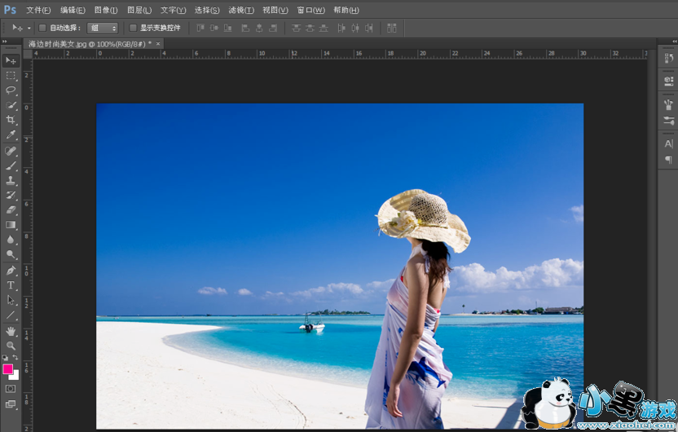Toggle Quick Mask mode button
This screenshot has width=678, height=432.
pos(11,389)
